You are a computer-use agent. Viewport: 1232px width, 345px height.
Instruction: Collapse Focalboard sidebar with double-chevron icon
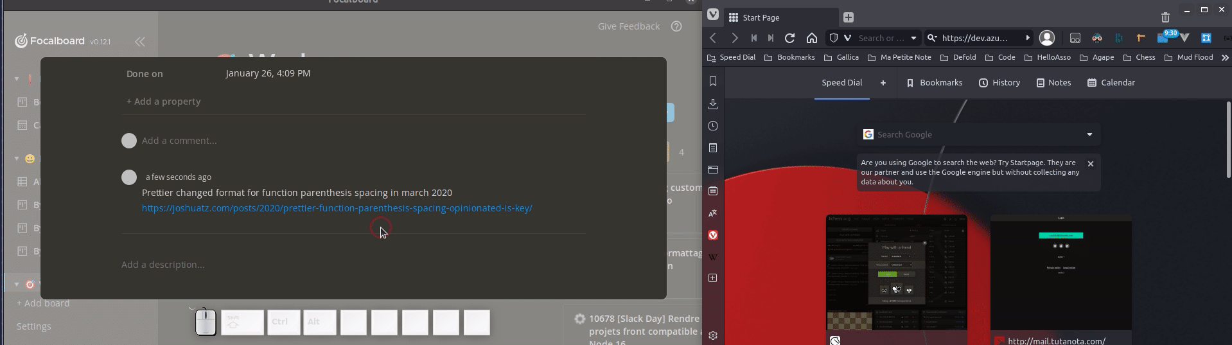point(139,42)
